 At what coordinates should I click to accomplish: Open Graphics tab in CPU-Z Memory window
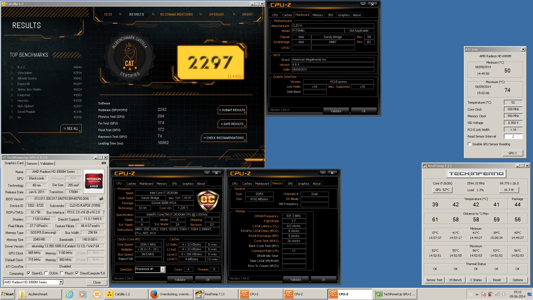click(303, 184)
